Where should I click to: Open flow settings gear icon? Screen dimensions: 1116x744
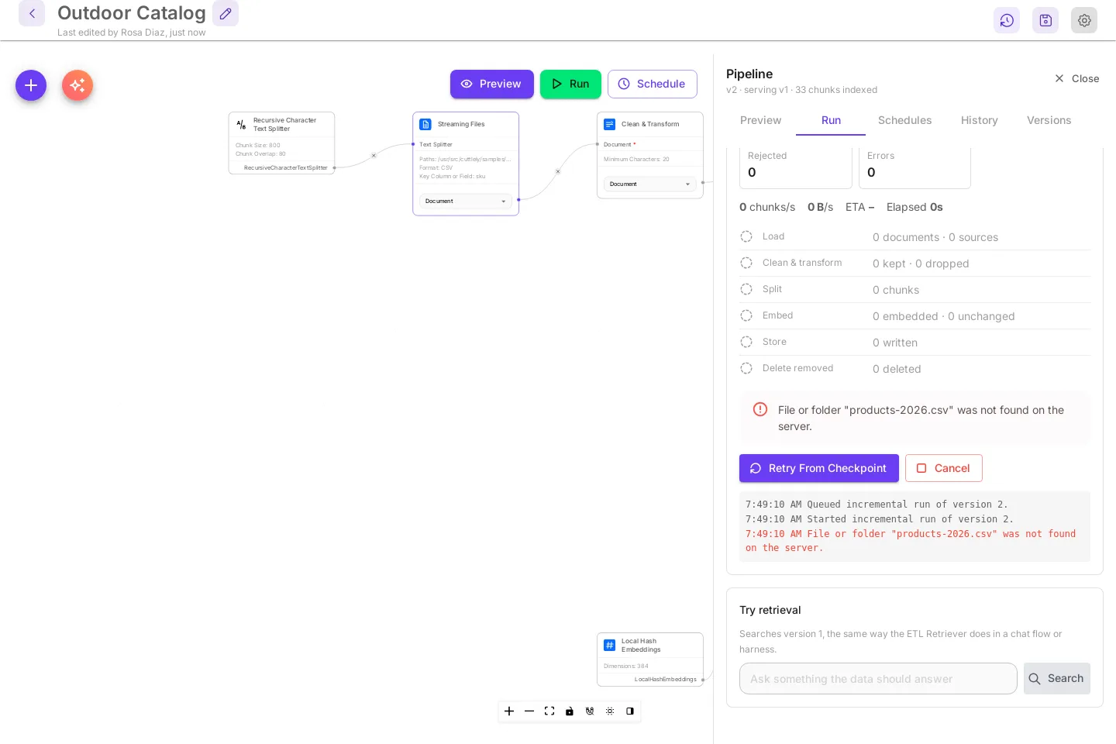tap(1084, 20)
